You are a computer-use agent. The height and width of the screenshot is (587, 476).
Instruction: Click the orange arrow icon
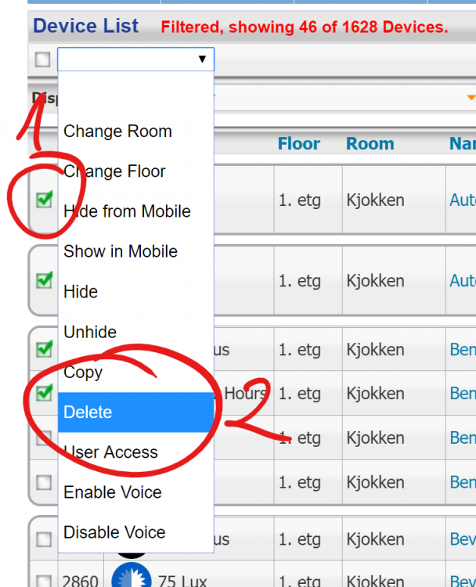coord(471,97)
